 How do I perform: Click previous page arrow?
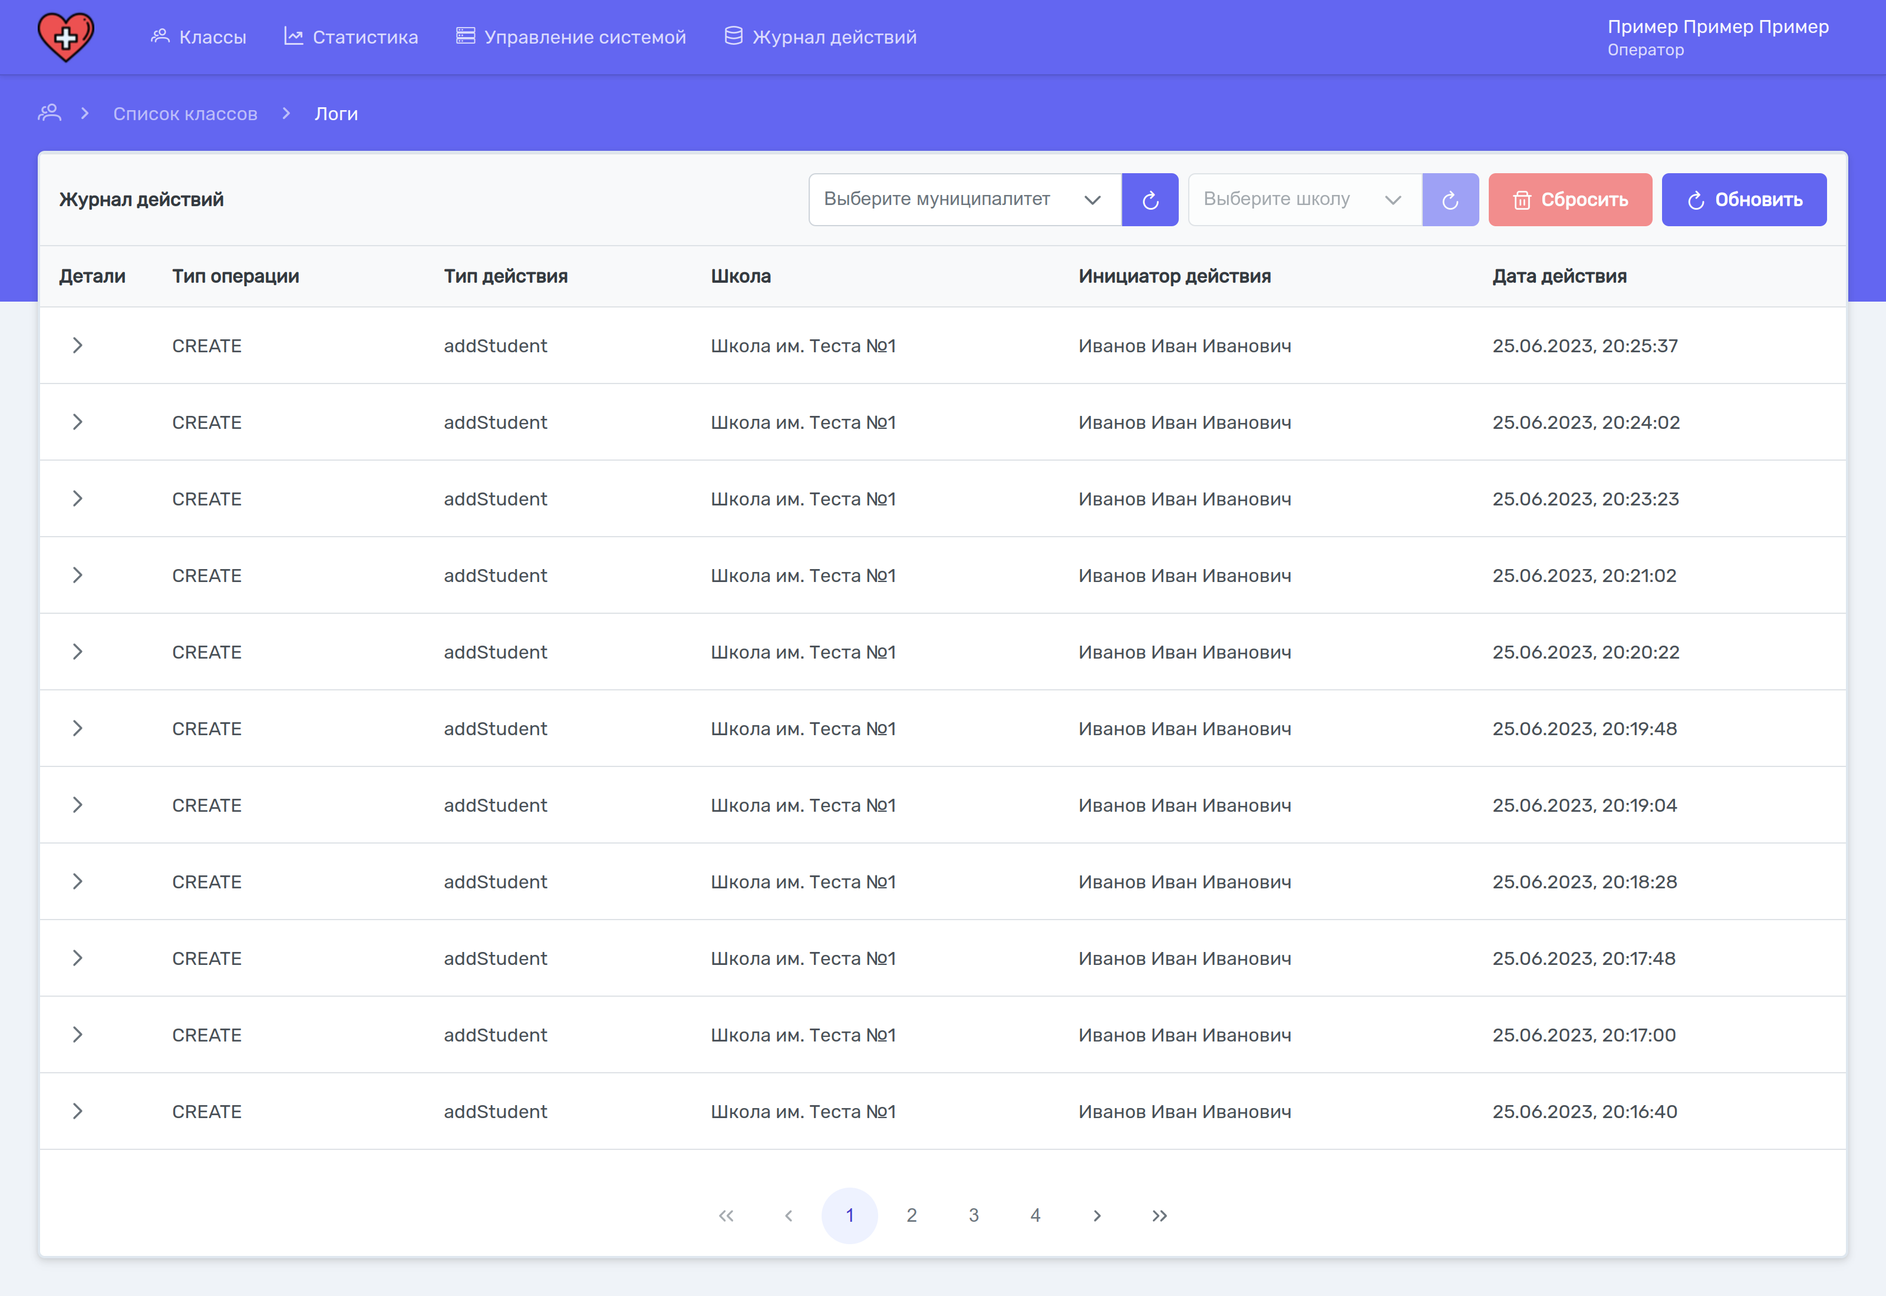(x=788, y=1216)
